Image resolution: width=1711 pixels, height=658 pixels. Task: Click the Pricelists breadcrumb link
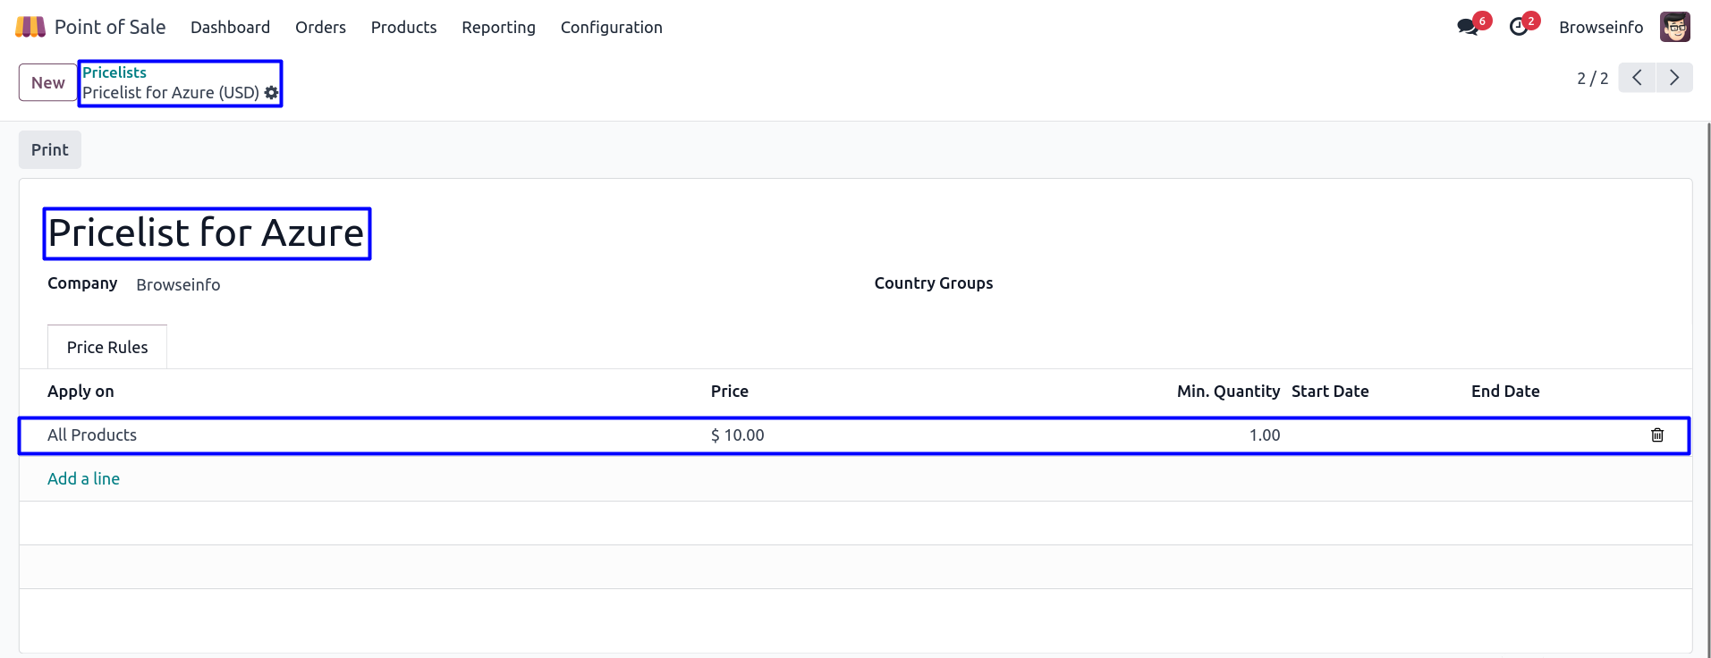click(x=114, y=72)
